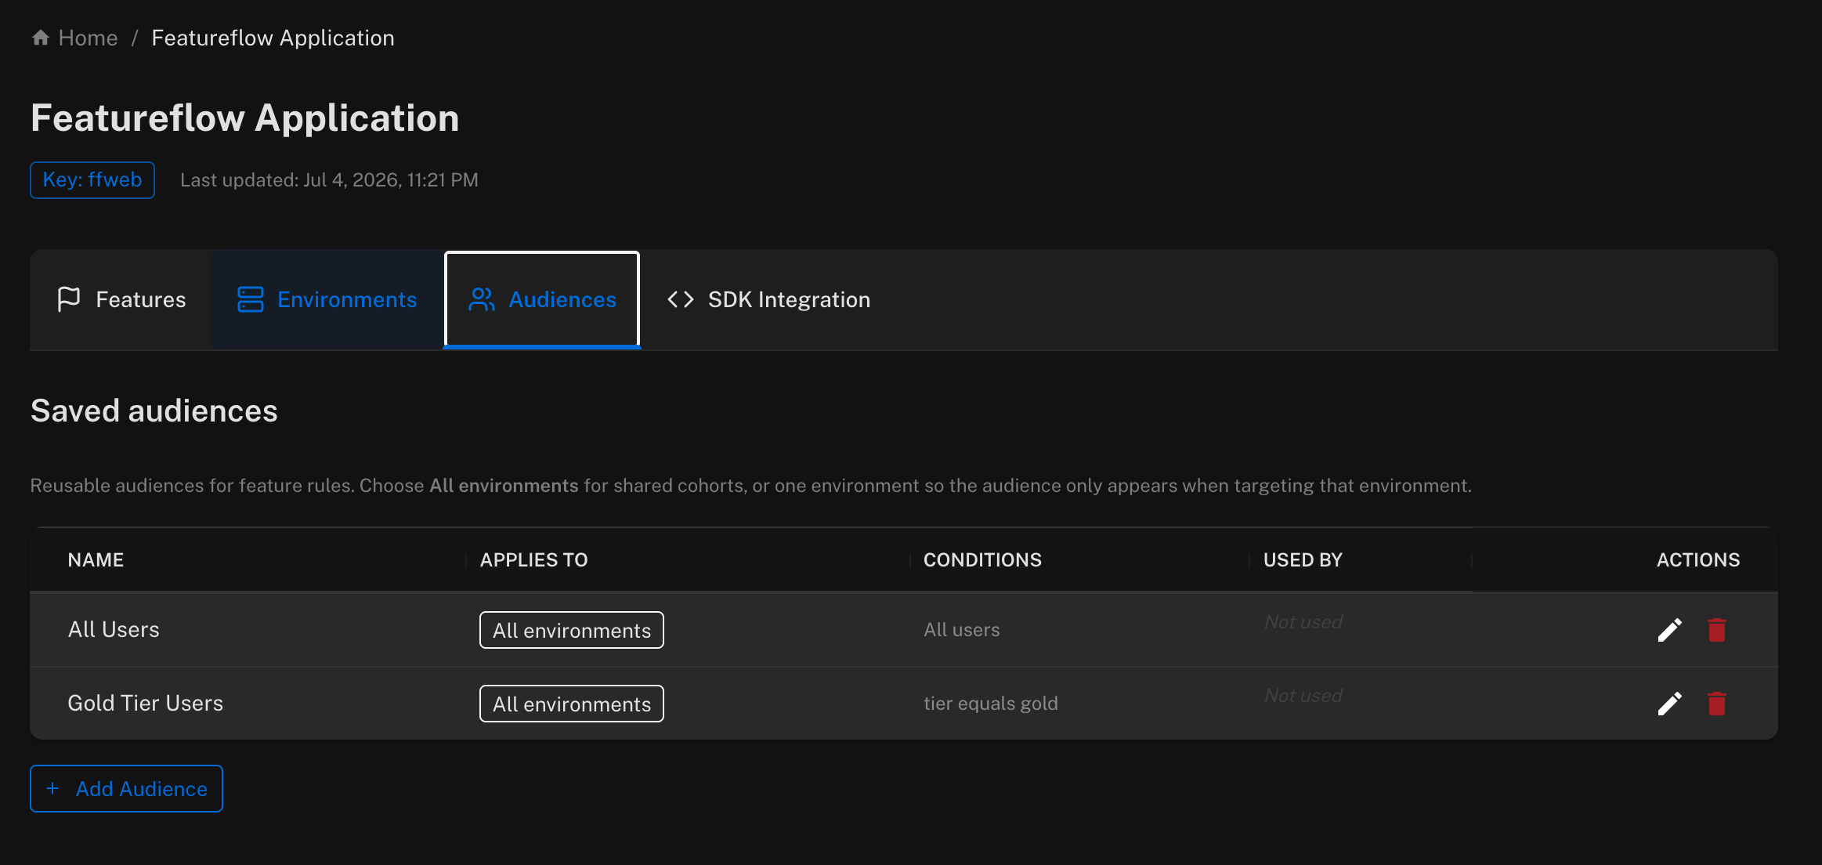Screen dimensions: 1822x865
Task: Edit the Gold Tier Users audience
Action: [x=1670, y=704]
